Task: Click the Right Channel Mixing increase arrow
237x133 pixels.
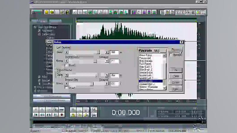Action: click(x=107, y=84)
